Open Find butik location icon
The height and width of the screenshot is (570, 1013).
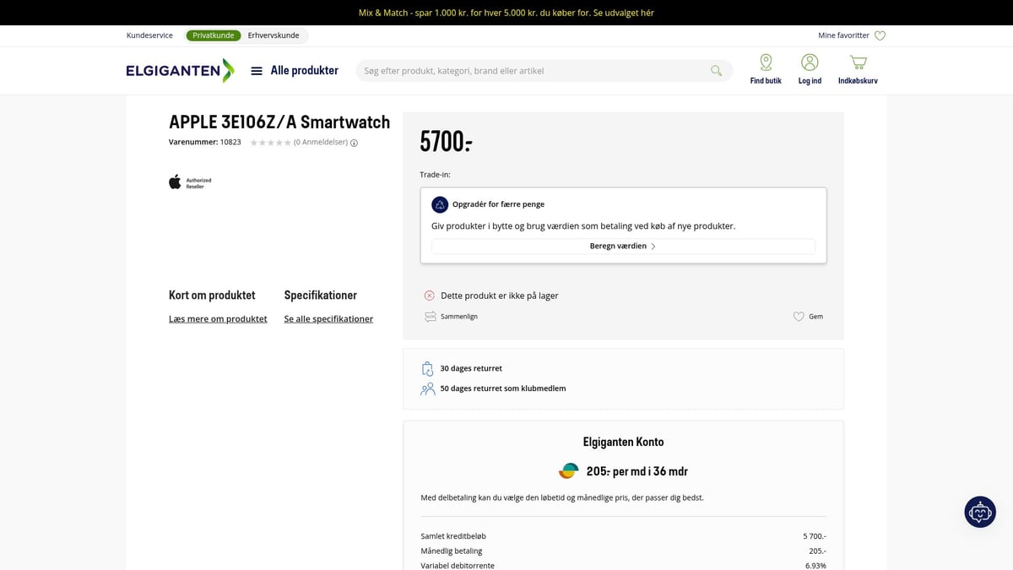[766, 62]
